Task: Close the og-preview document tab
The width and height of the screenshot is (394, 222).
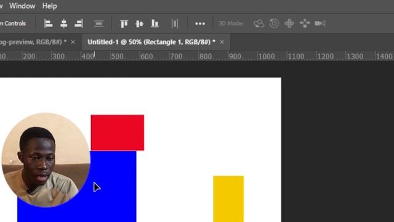Action: coord(73,42)
